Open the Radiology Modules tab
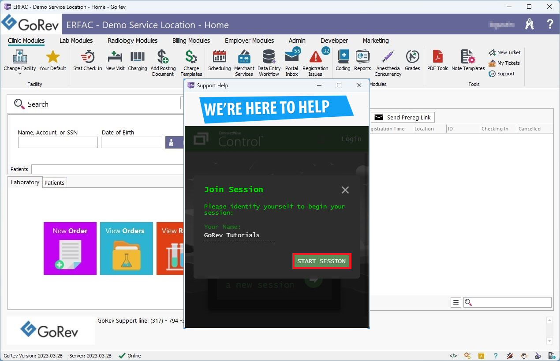560x361 pixels. click(x=132, y=41)
